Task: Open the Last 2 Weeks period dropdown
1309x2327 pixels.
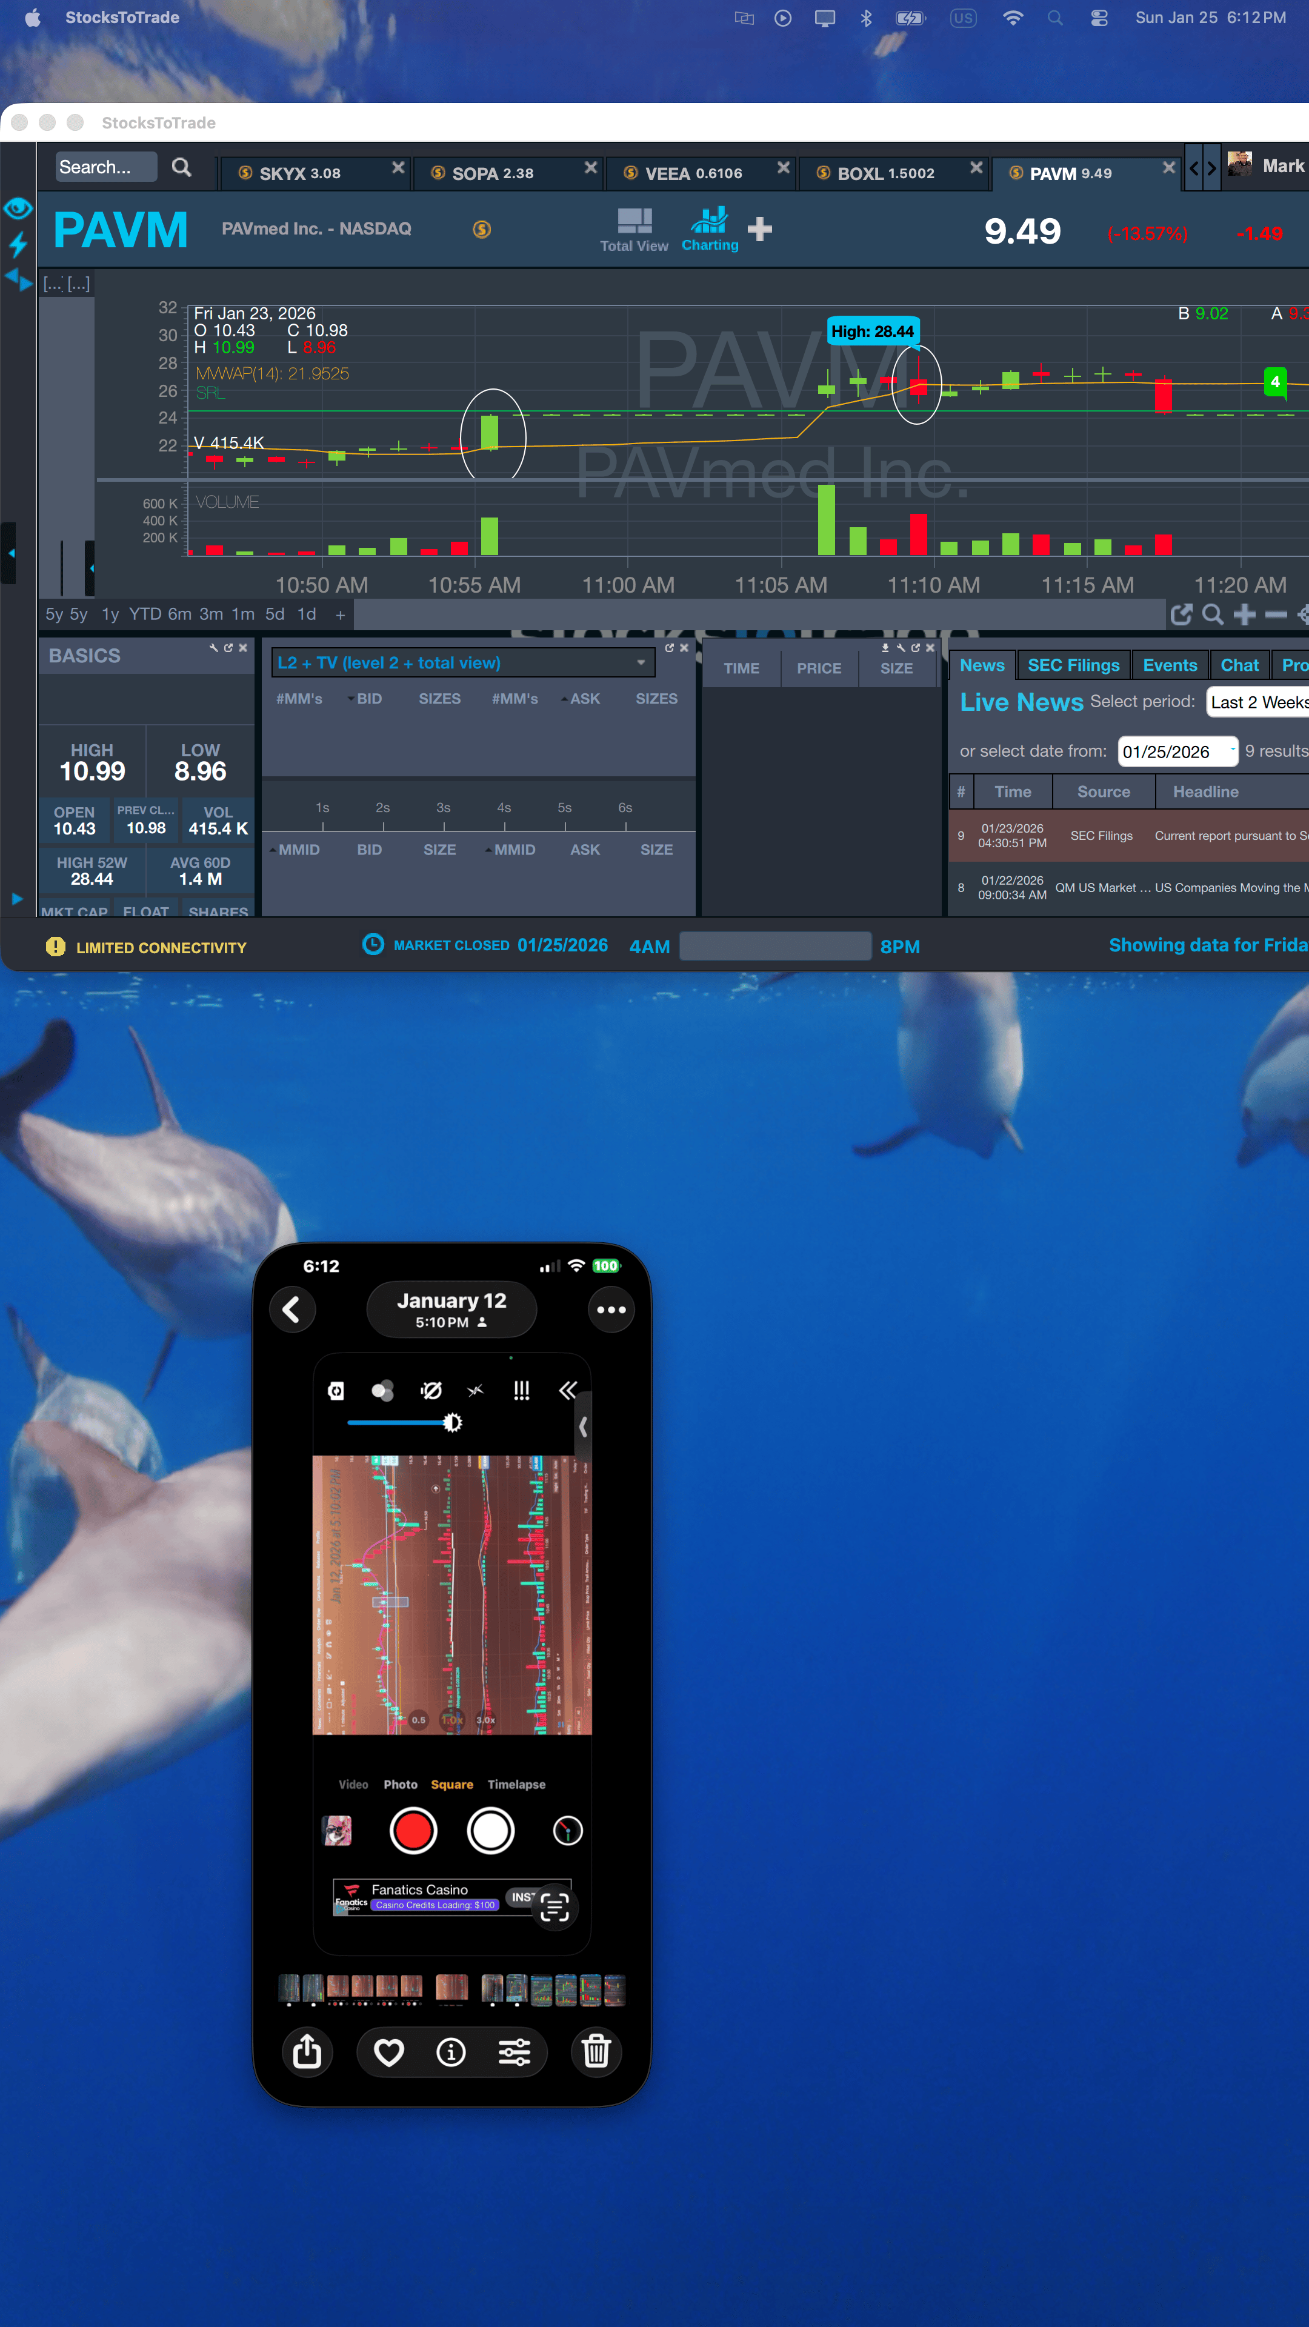Action: pyautogui.click(x=1257, y=702)
